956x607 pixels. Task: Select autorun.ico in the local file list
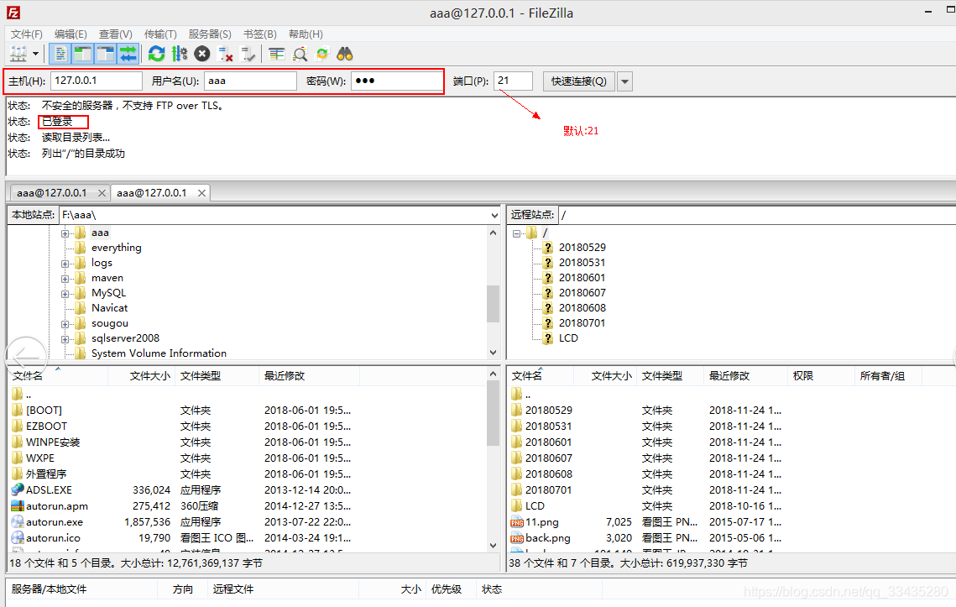tap(53, 538)
